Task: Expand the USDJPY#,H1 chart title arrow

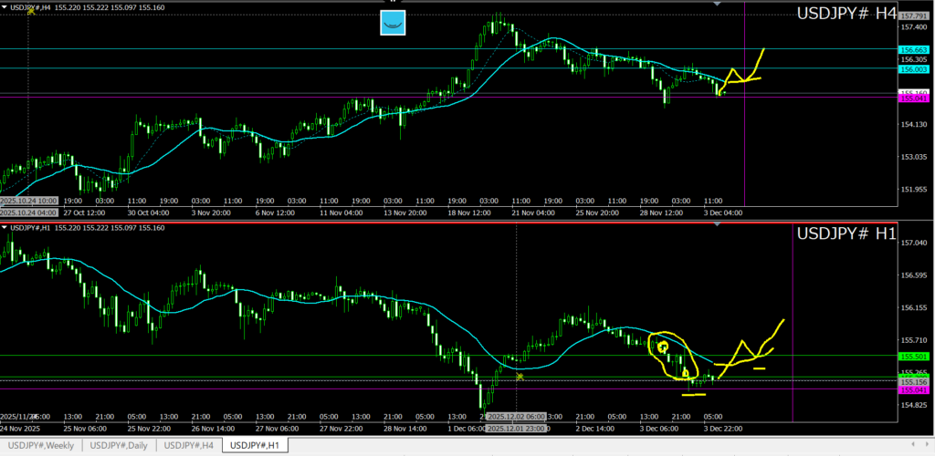Action: 5,227
